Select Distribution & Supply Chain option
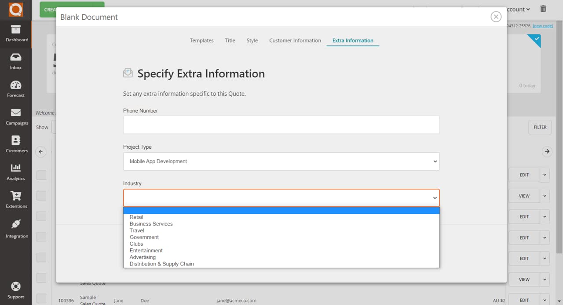Image resolution: width=563 pixels, height=305 pixels. coord(161,264)
